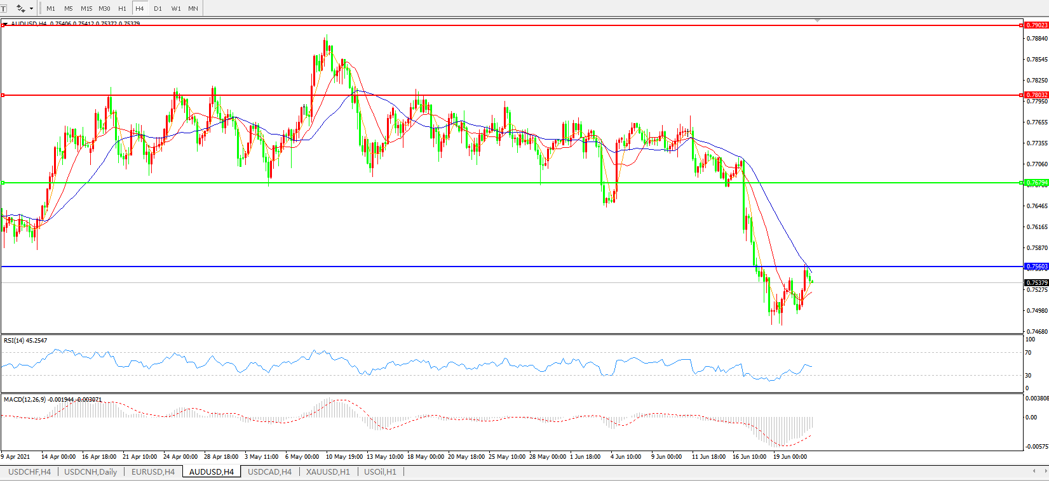The height and width of the screenshot is (481, 1049).
Task: Click the gray chart shift triangle marker
Action: click(817, 21)
